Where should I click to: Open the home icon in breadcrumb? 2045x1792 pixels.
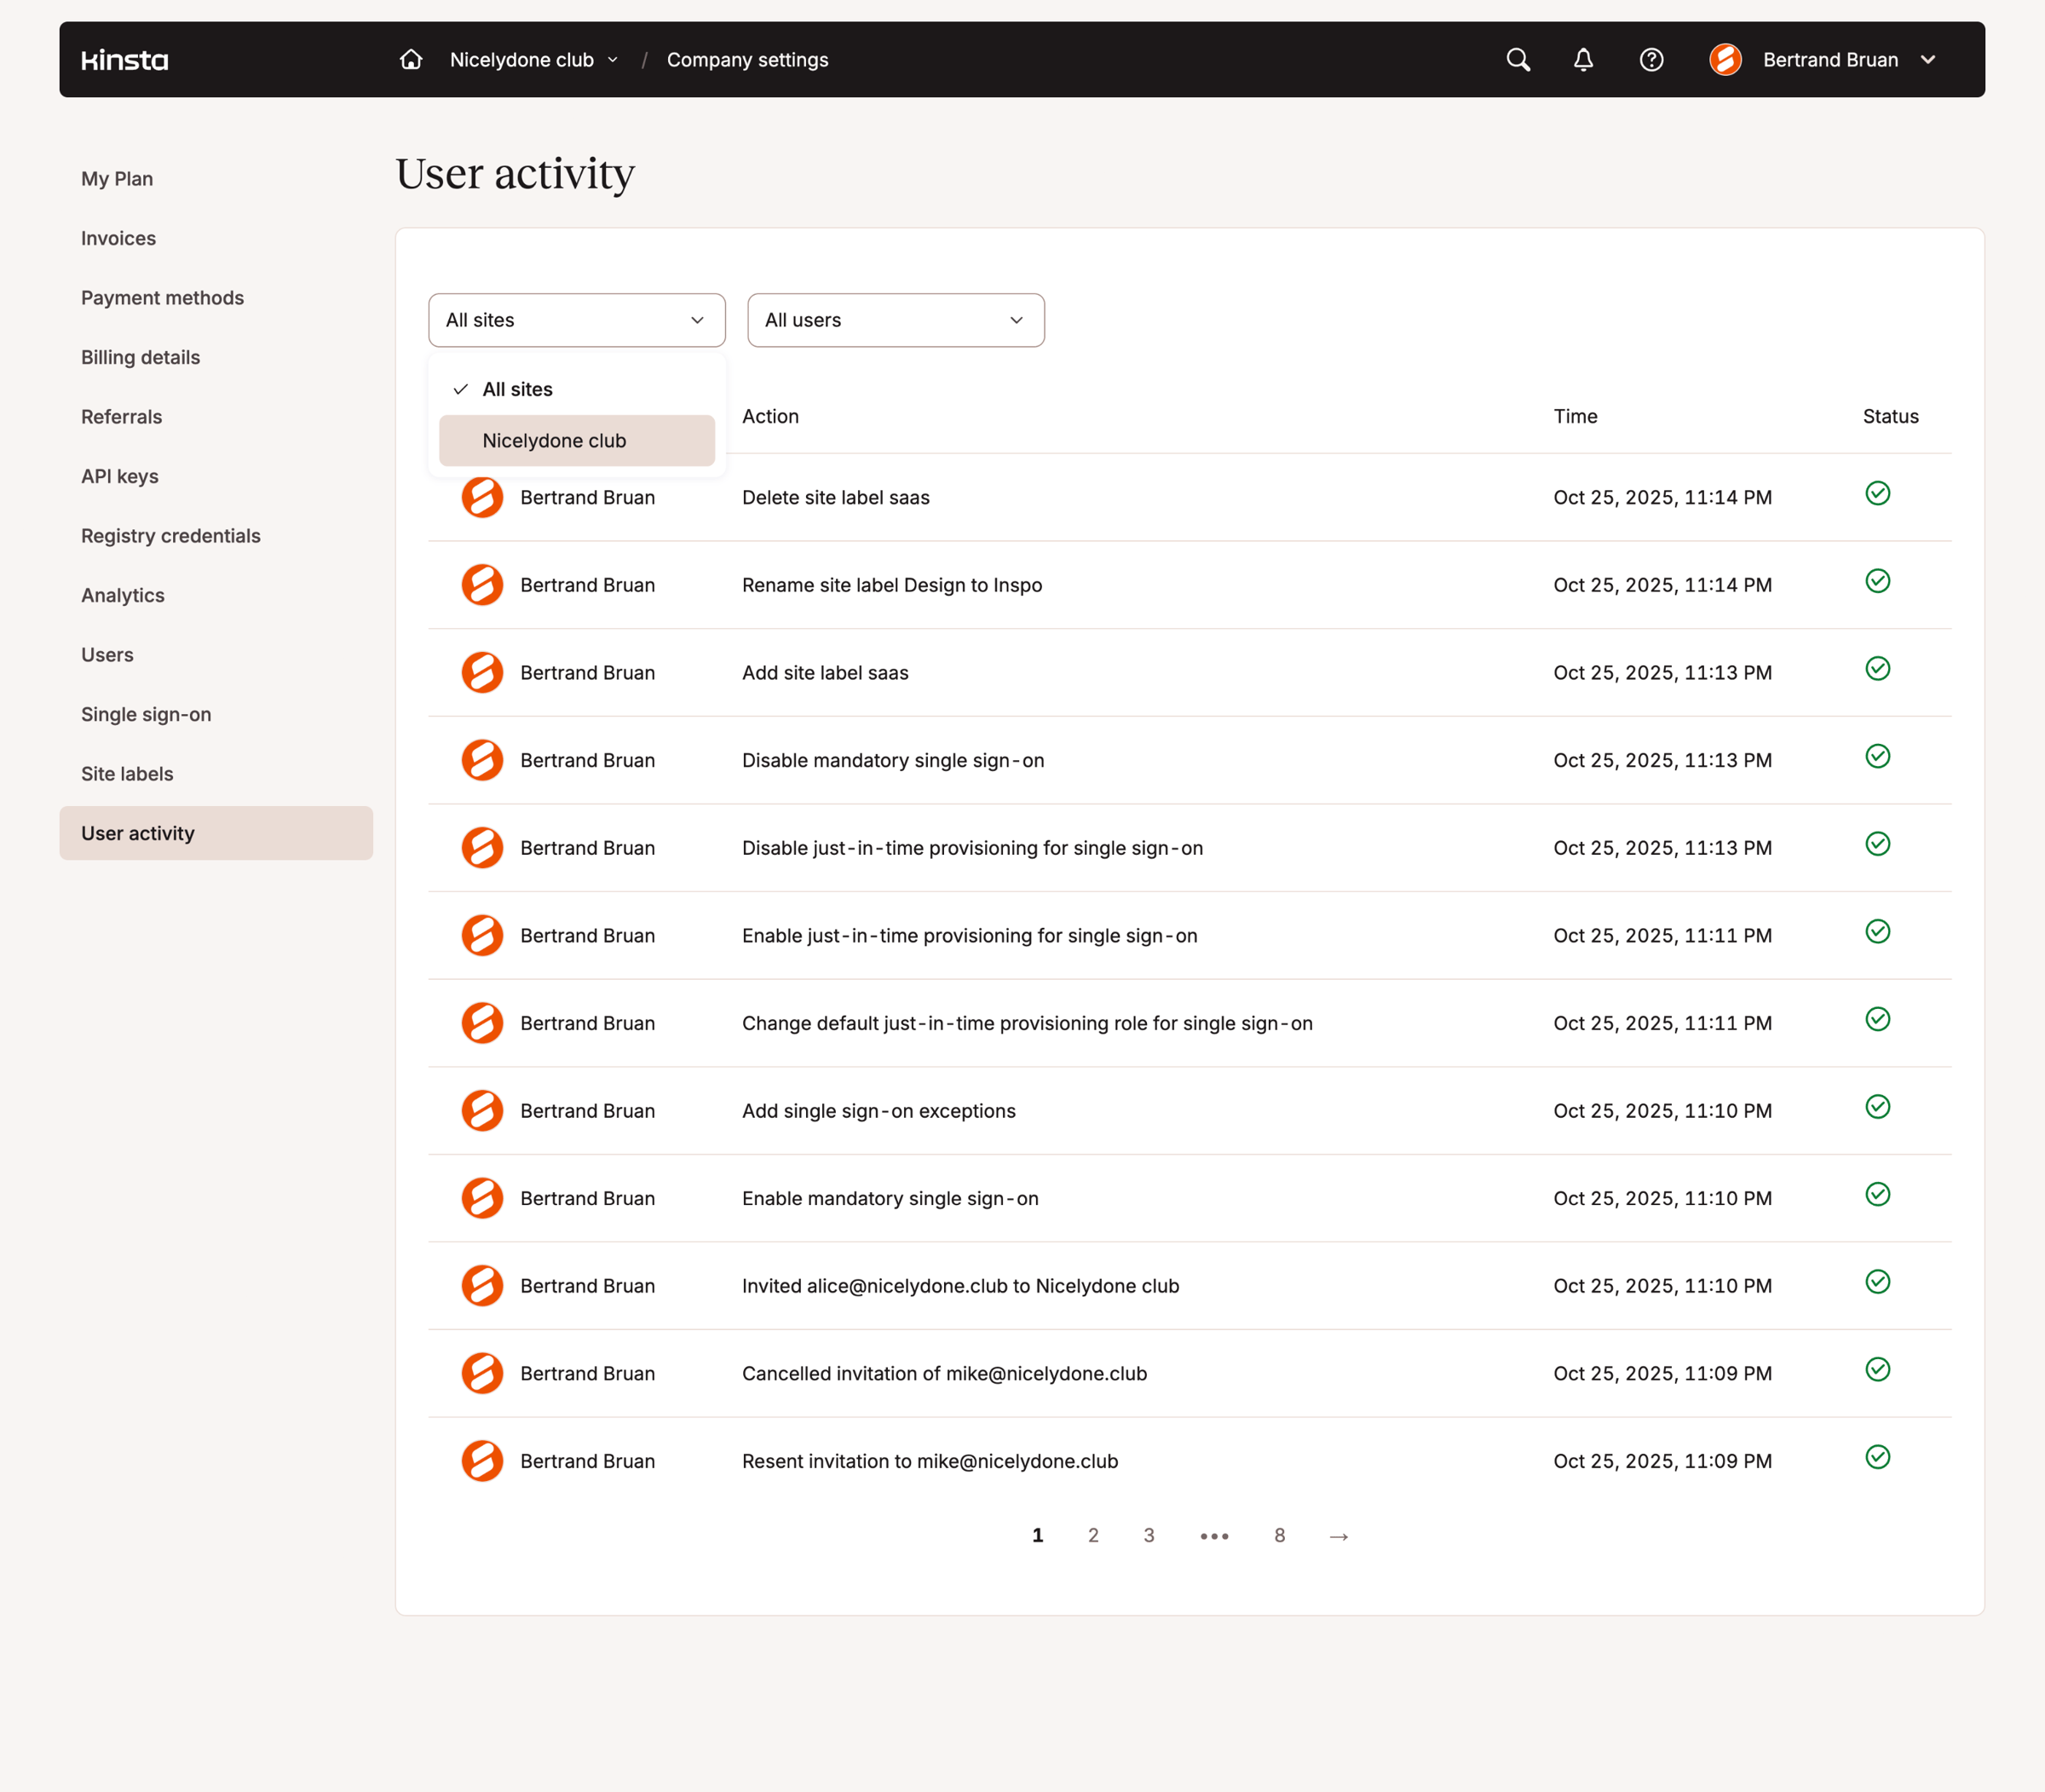(x=411, y=60)
